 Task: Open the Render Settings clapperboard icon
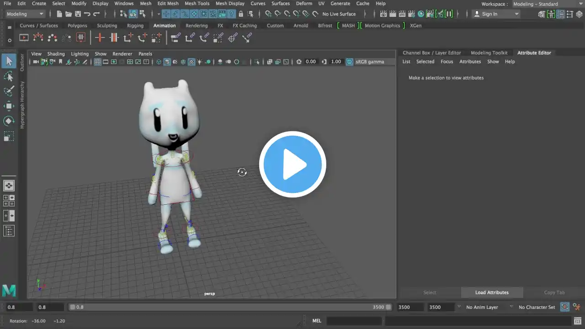coord(411,14)
